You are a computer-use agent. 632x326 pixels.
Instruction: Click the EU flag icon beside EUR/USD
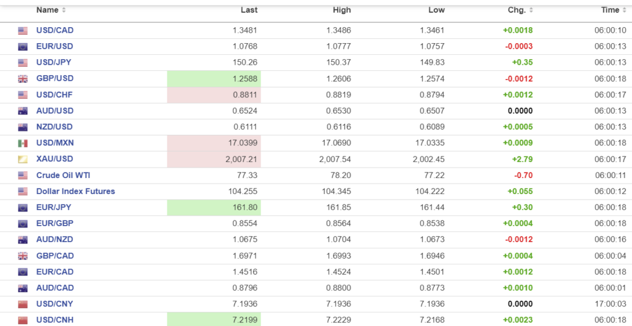point(23,47)
